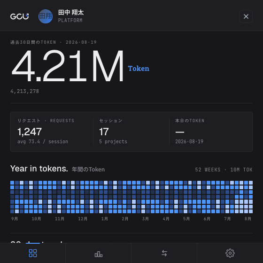
Task: Click the 11月 month label
Action: pos(60,219)
